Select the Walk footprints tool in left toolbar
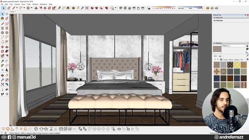 point(2,94)
